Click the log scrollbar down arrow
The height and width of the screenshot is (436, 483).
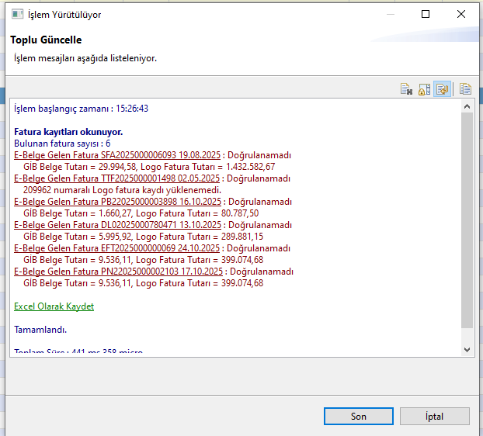point(467,349)
